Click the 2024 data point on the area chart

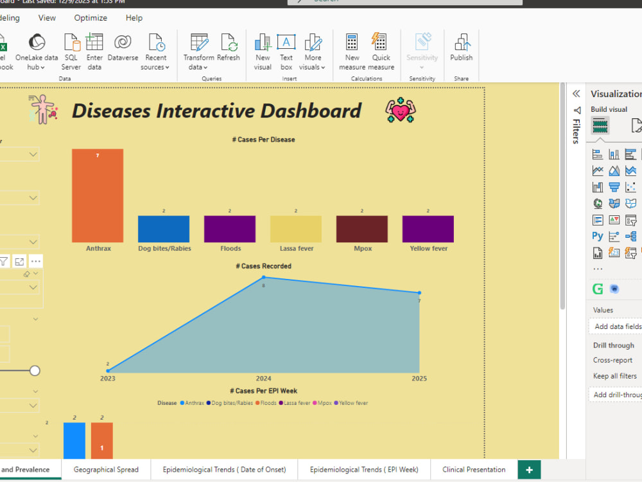(x=264, y=278)
